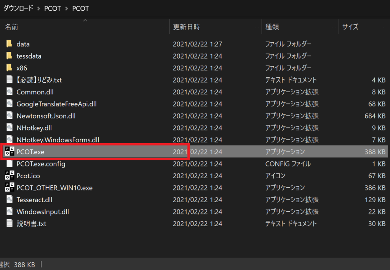Screen dimensions: 390x270
Task: Click the CONFIG ファイル type cell
Action: point(288,164)
